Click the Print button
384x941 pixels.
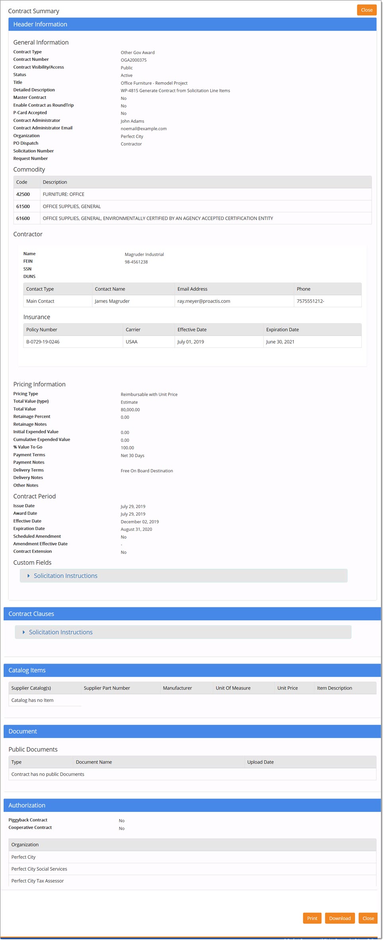tap(312, 918)
